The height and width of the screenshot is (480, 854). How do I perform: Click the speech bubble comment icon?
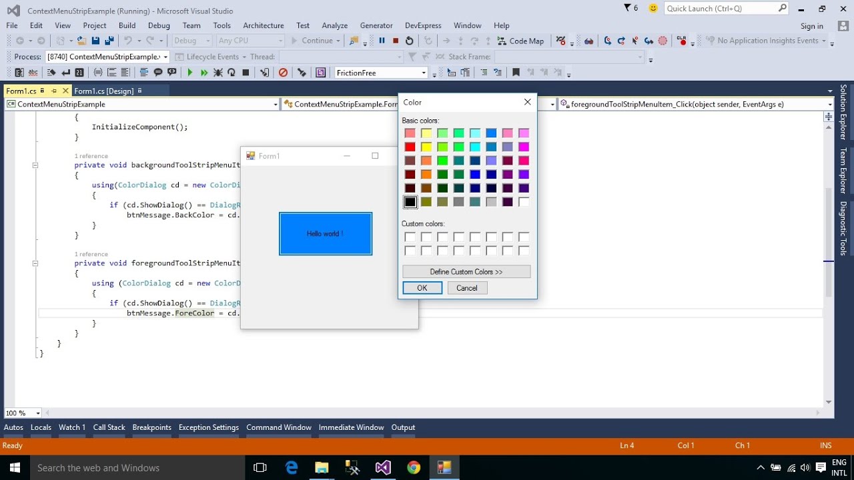click(158, 73)
